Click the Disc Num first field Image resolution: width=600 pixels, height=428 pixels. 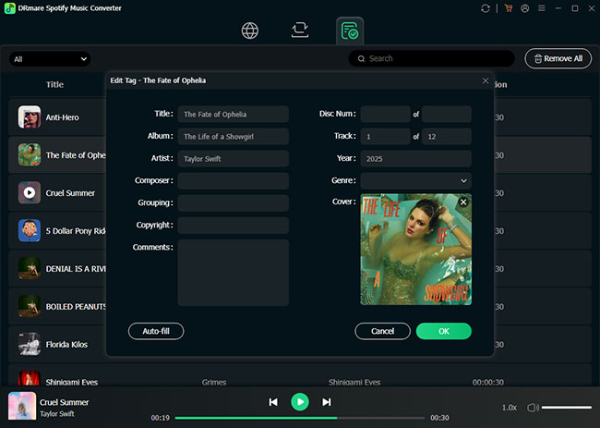pyautogui.click(x=385, y=115)
